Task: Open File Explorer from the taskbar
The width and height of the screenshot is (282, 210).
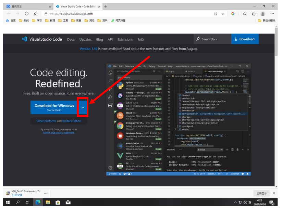Action: click(48, 202)
